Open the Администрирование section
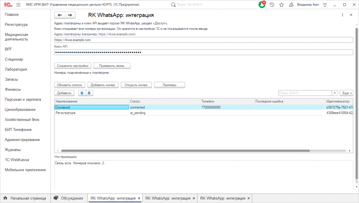This screenshot has width=359, height=203. click(x=22, y=140)
